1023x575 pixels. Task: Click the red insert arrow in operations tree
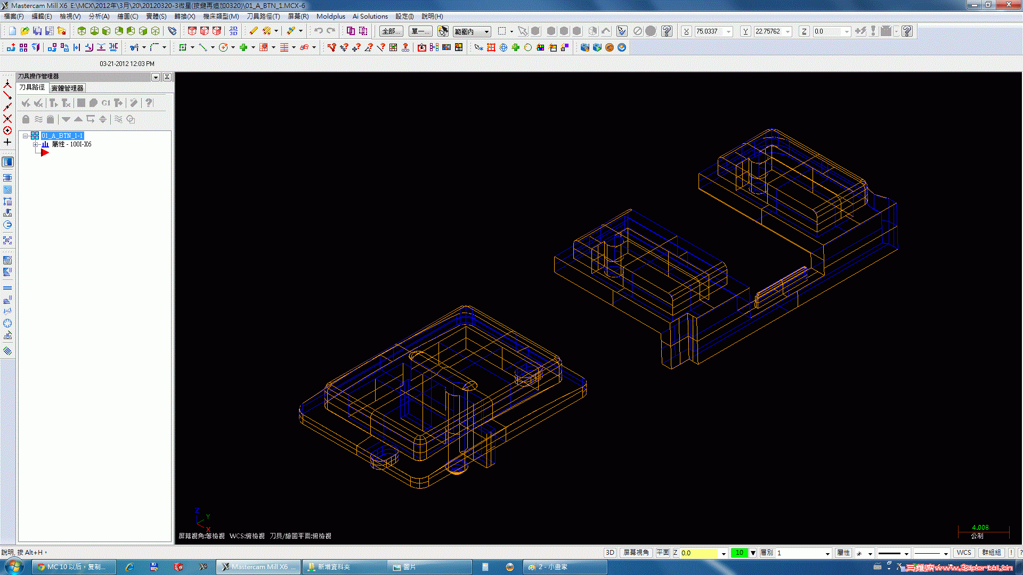pyautogui.click(x=45, y=153)
